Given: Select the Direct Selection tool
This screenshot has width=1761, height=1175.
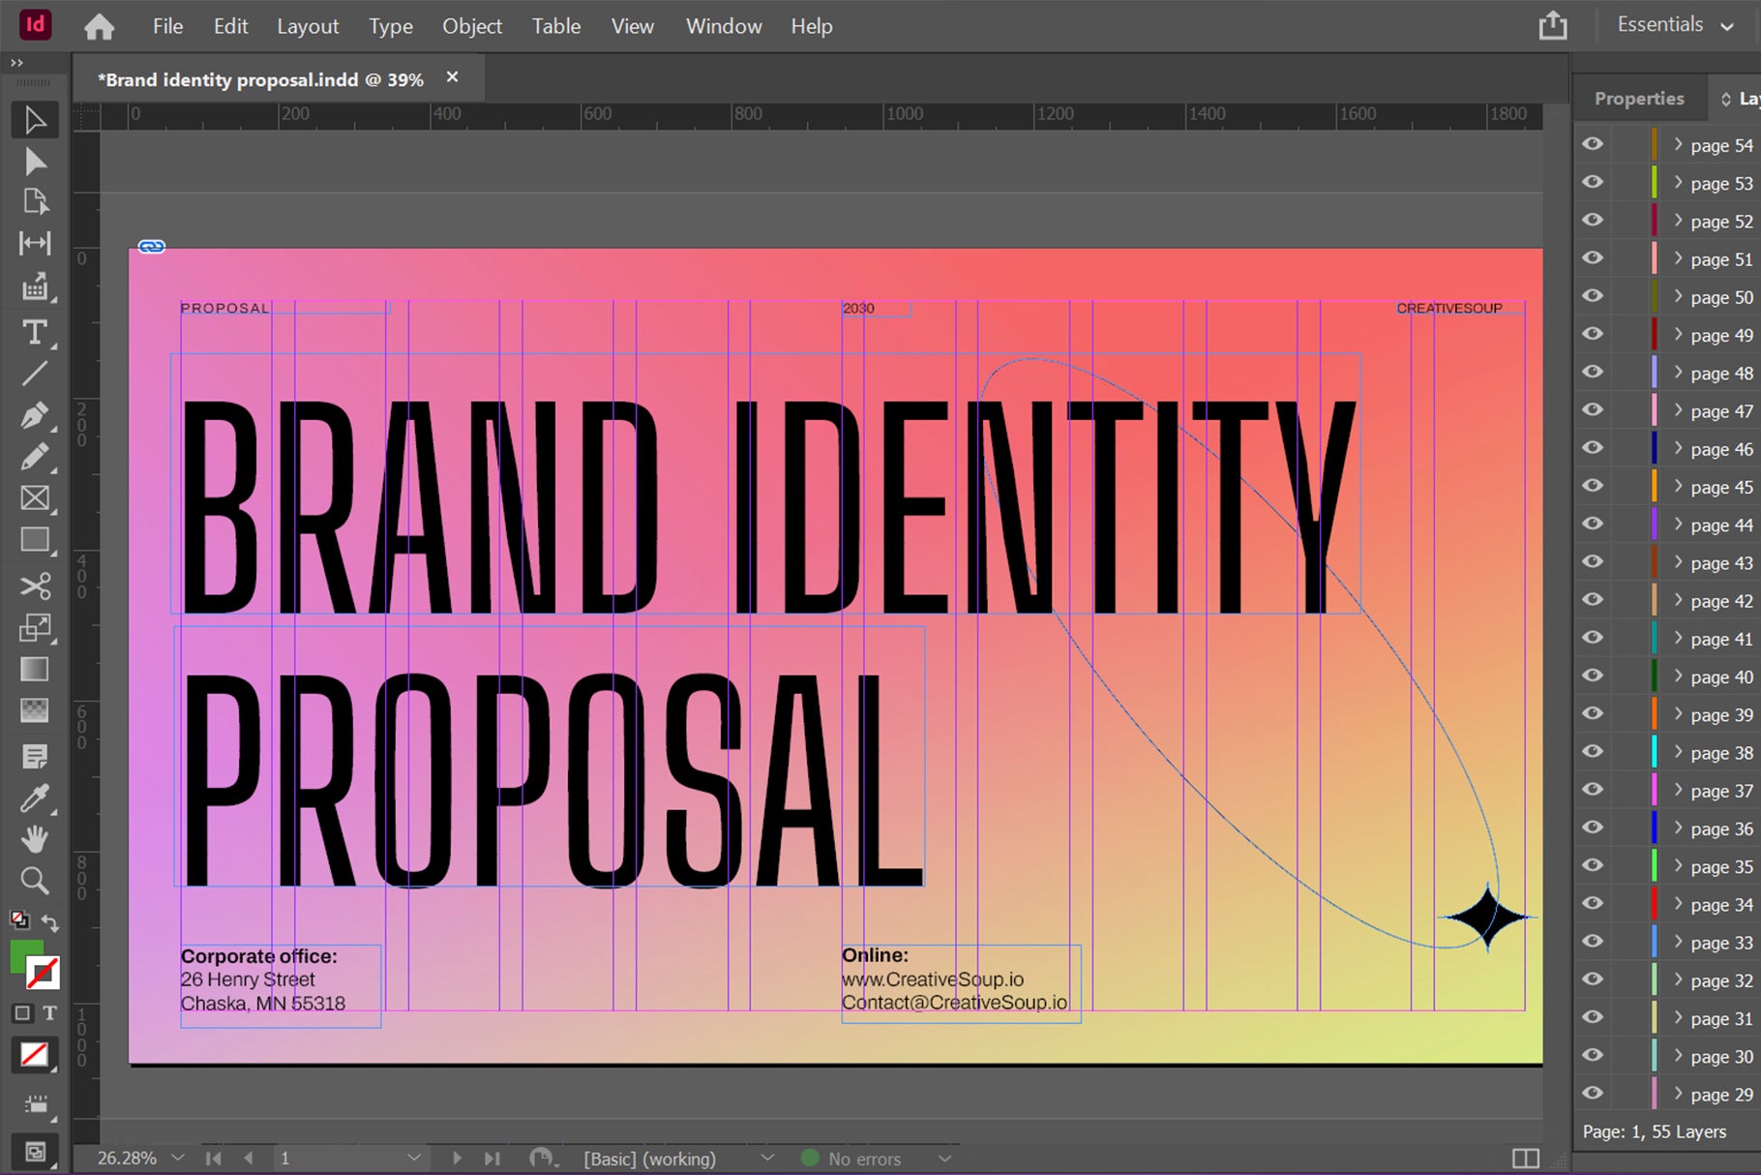Looking at the screenshot, I should [35, 162].
